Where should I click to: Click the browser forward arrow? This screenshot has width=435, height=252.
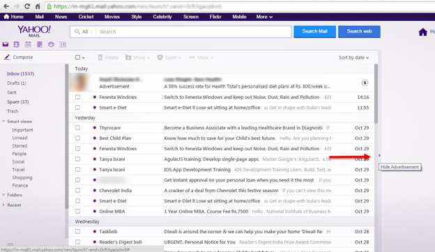(x=17, y=6)
